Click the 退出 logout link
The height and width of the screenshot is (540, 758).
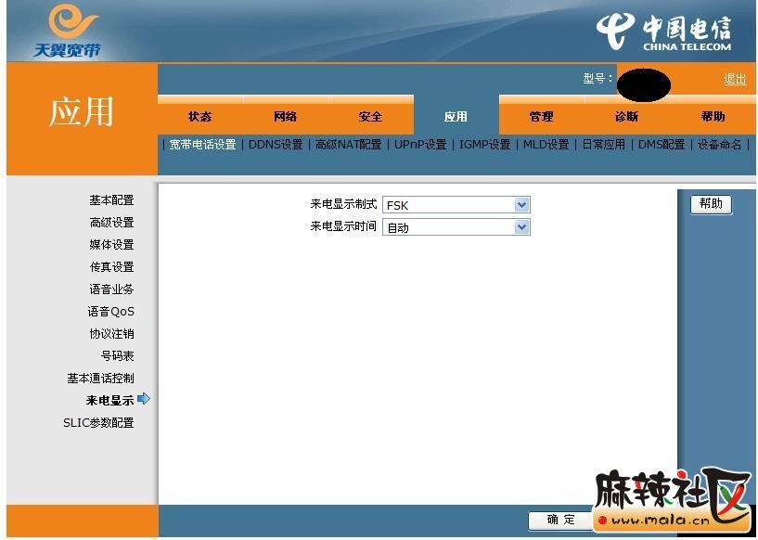click(x=735, y=79)
